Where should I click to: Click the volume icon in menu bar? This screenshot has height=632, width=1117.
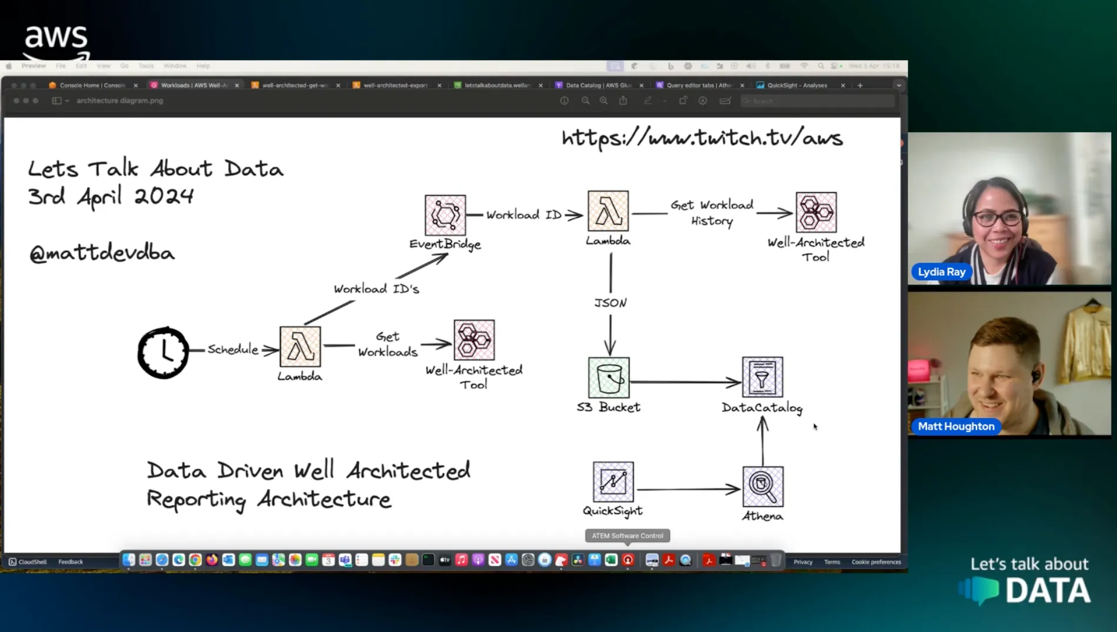[751, 66]
